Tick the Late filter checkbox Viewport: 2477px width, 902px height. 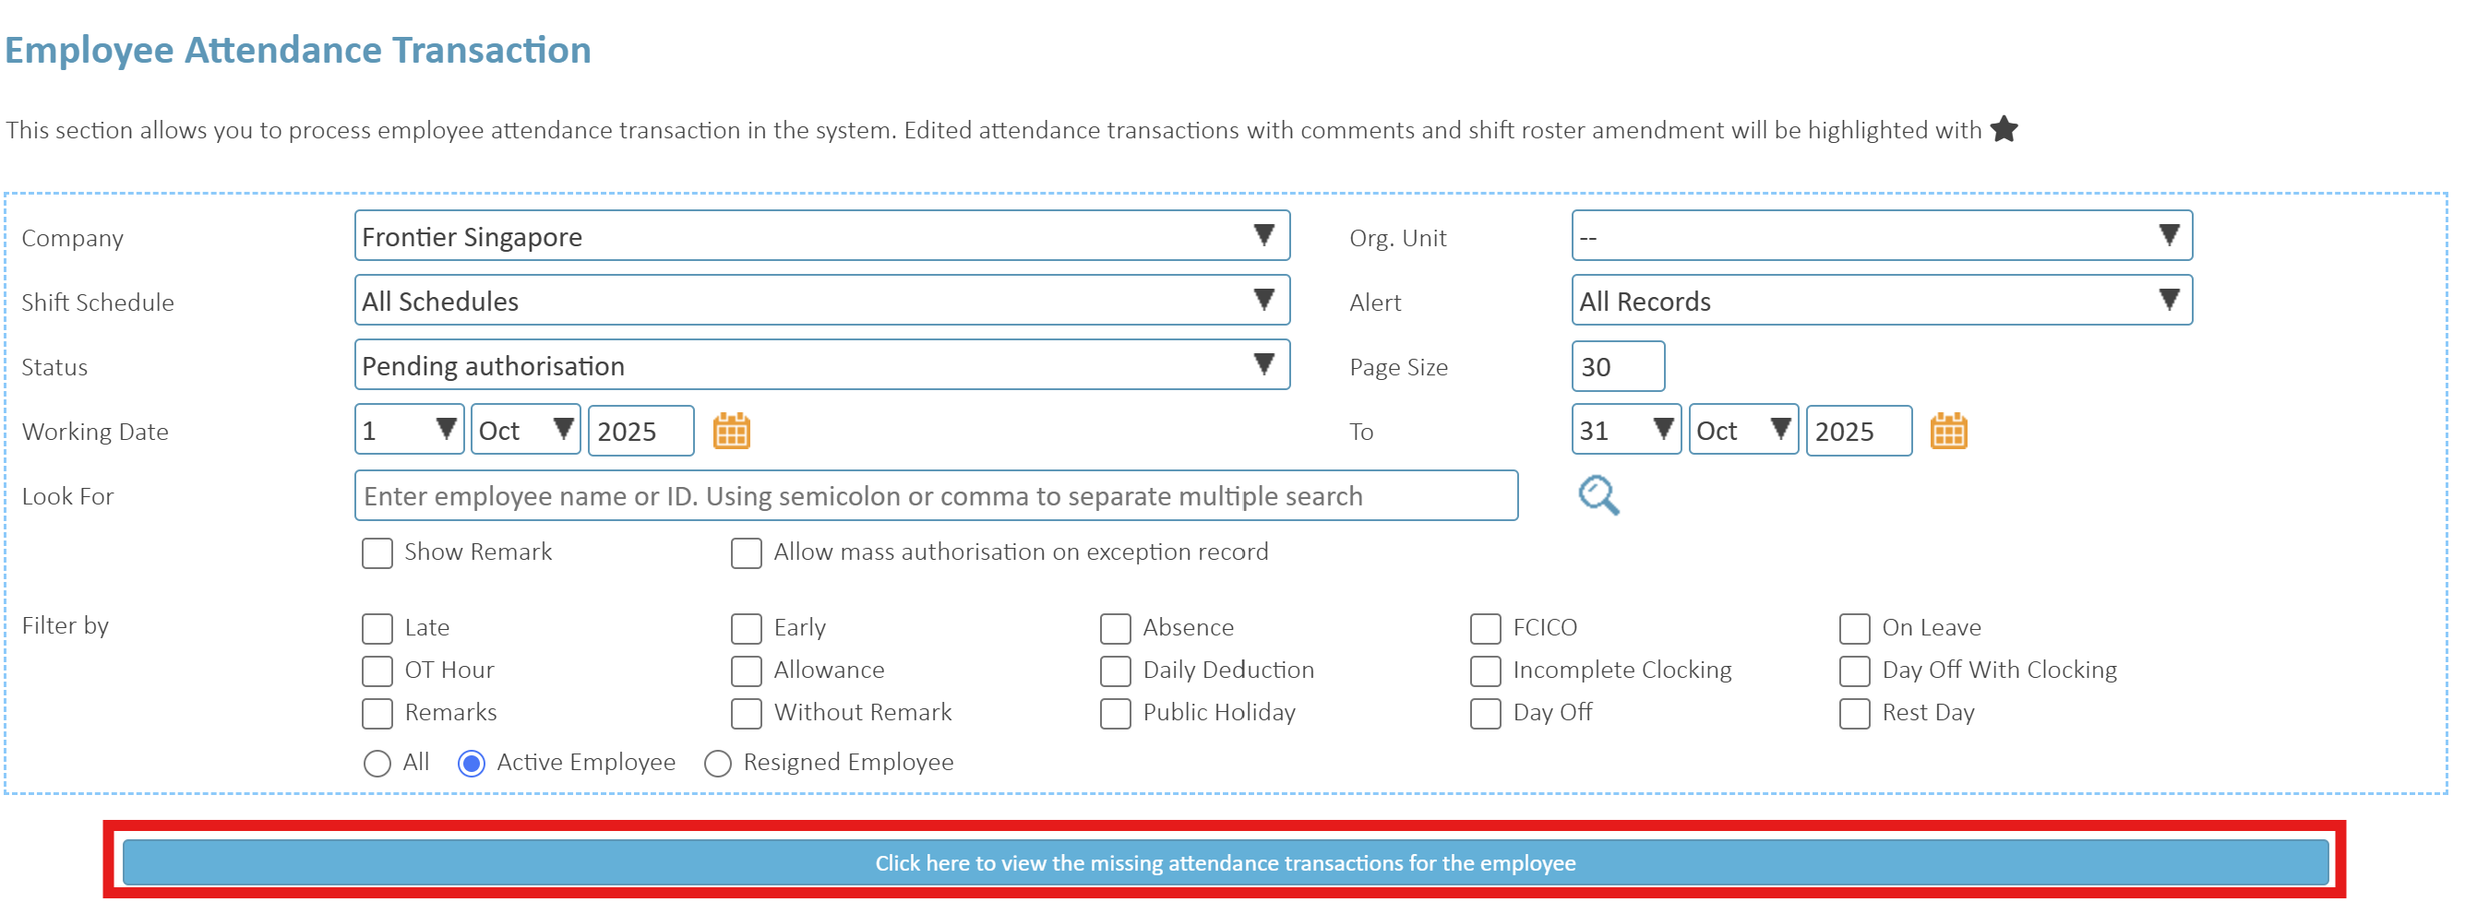pos(377,628)
